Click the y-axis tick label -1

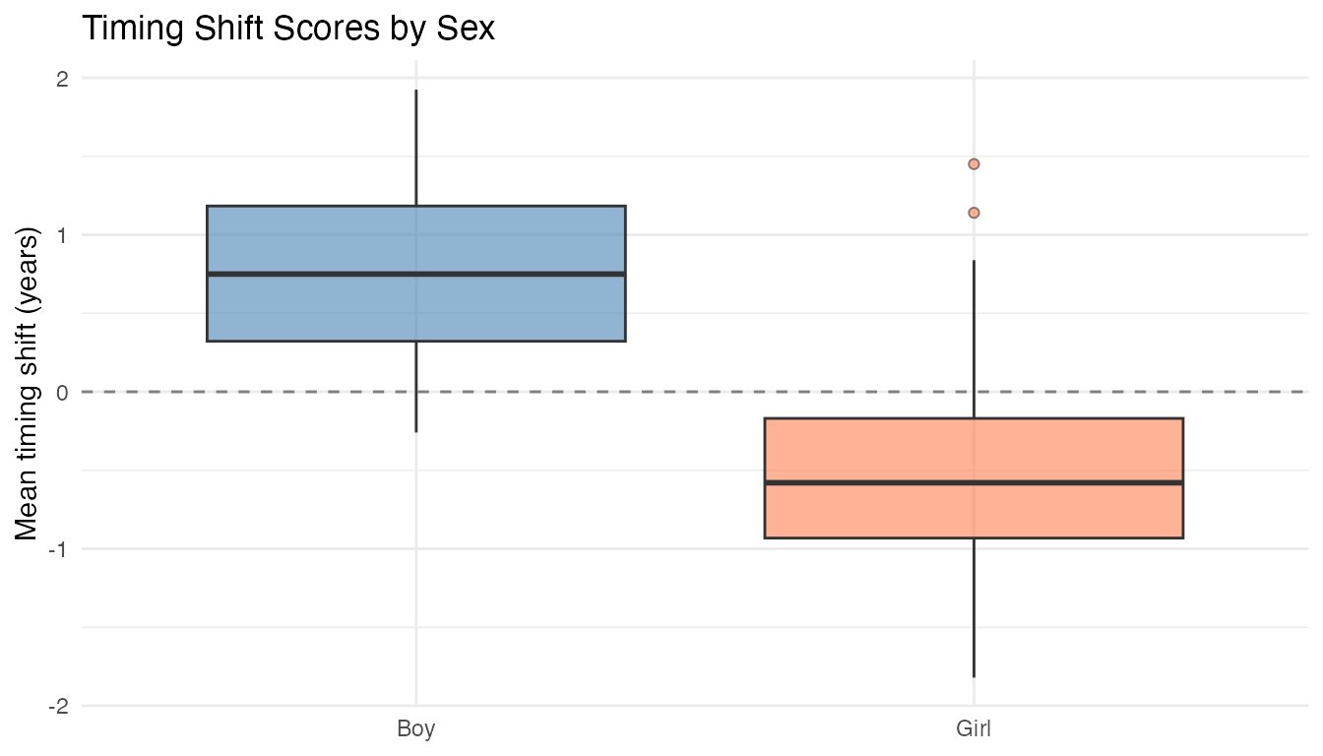57,549
